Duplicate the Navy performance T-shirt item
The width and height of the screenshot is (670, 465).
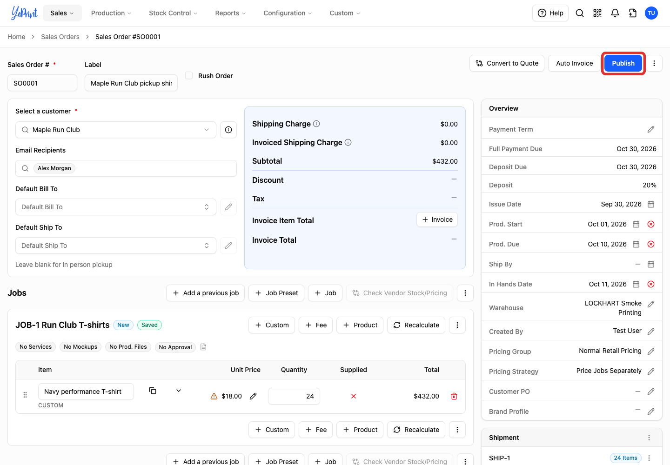tap(153, 391)
